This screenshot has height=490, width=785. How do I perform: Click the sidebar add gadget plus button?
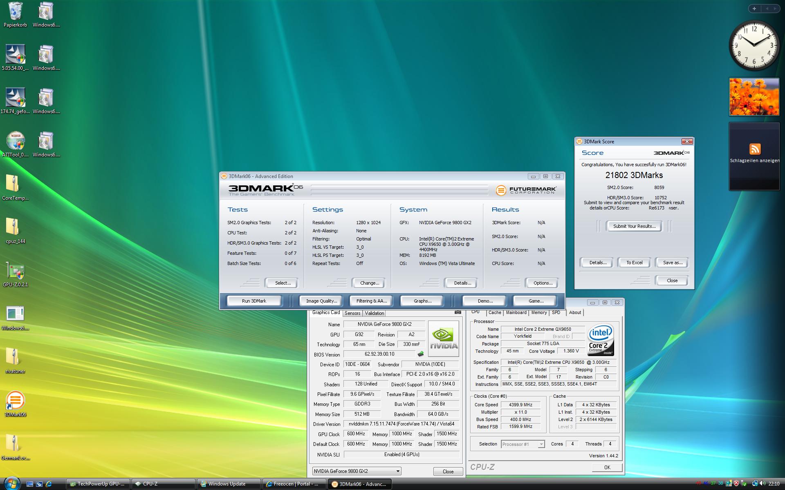[754, 8]
